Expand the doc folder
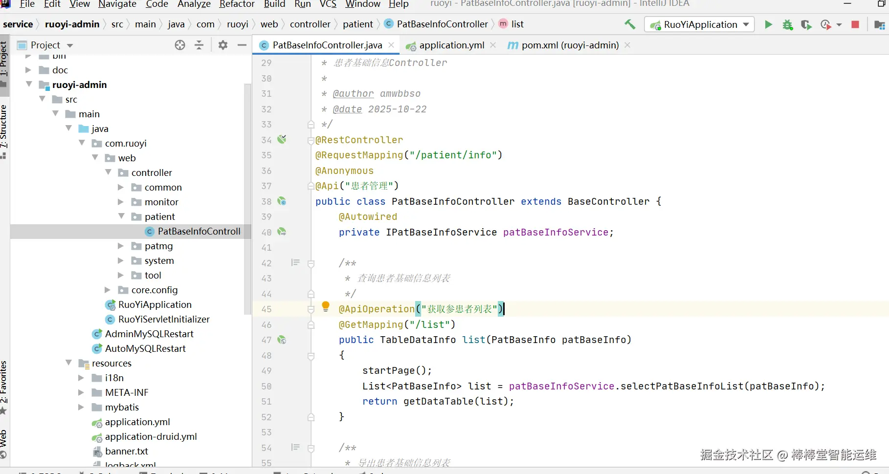 28,70
